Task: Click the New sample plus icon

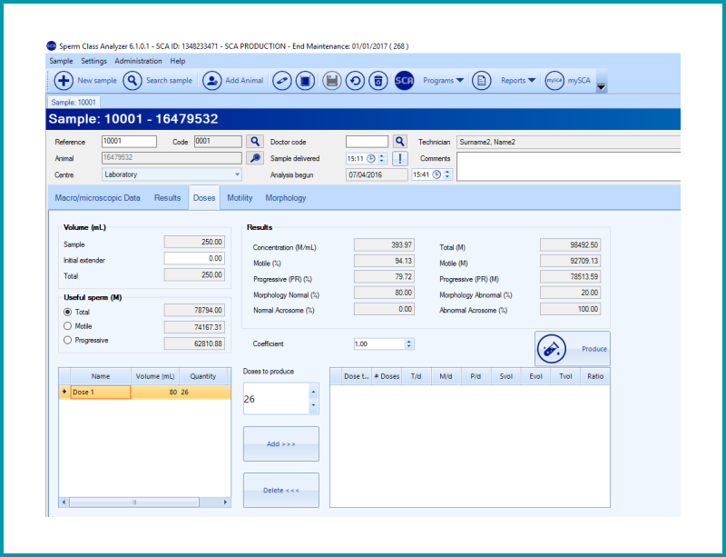Action: (64, 81)
